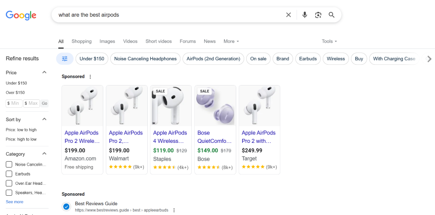
Task: Collapse the Sort by section chevron
Action: [44, 119]
